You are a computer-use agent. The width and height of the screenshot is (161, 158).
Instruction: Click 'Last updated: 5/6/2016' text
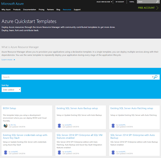[x=17, y=127]
